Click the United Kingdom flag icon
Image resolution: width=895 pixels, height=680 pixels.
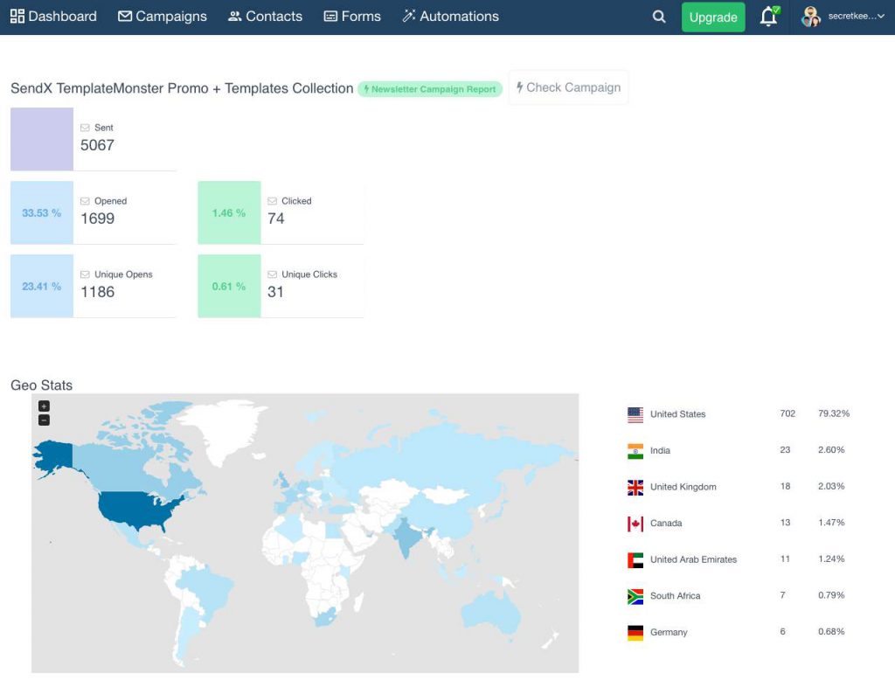point(635,488)
